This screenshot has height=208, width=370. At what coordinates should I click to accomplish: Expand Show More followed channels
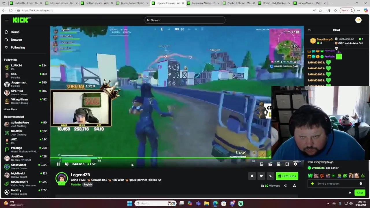click(10, 109)
